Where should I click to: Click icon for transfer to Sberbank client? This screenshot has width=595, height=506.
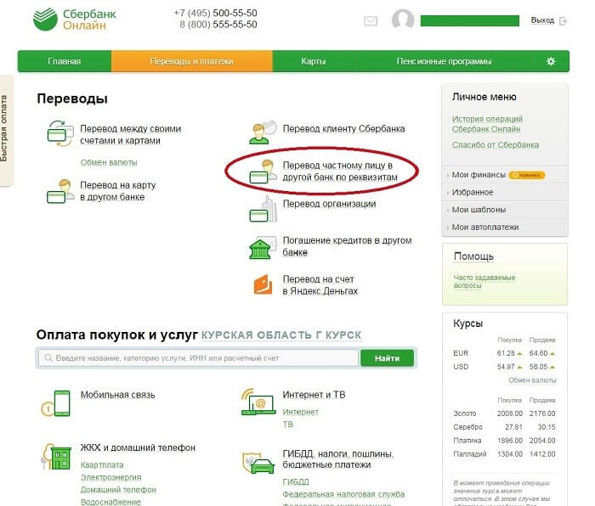[263, 132]
